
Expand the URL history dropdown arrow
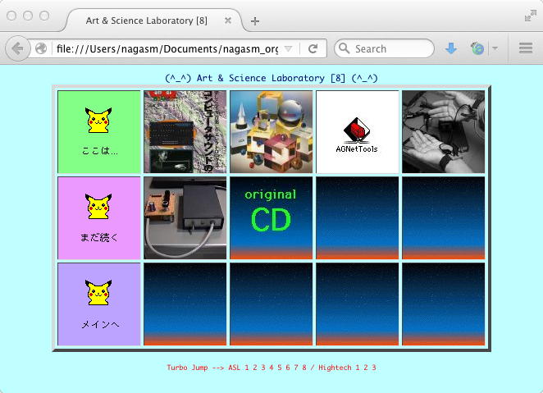click(x=288, y=49)
